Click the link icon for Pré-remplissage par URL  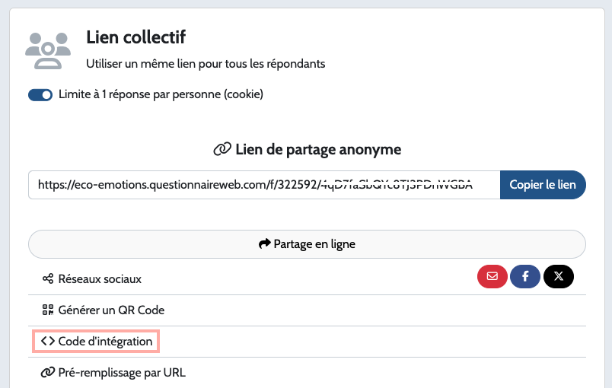(48, 372)
